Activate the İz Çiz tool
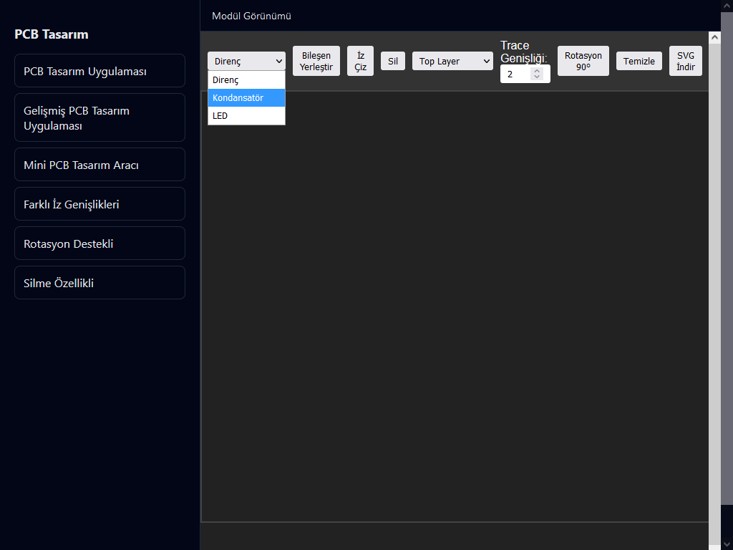Screen dimensions: 733x550 361,62
